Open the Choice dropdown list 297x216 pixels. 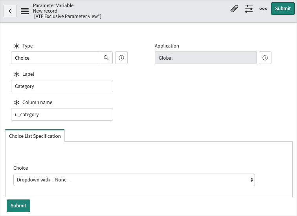coord(134,180)
